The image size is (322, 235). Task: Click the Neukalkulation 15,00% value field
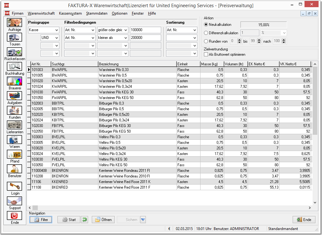[x=264, y=25]
